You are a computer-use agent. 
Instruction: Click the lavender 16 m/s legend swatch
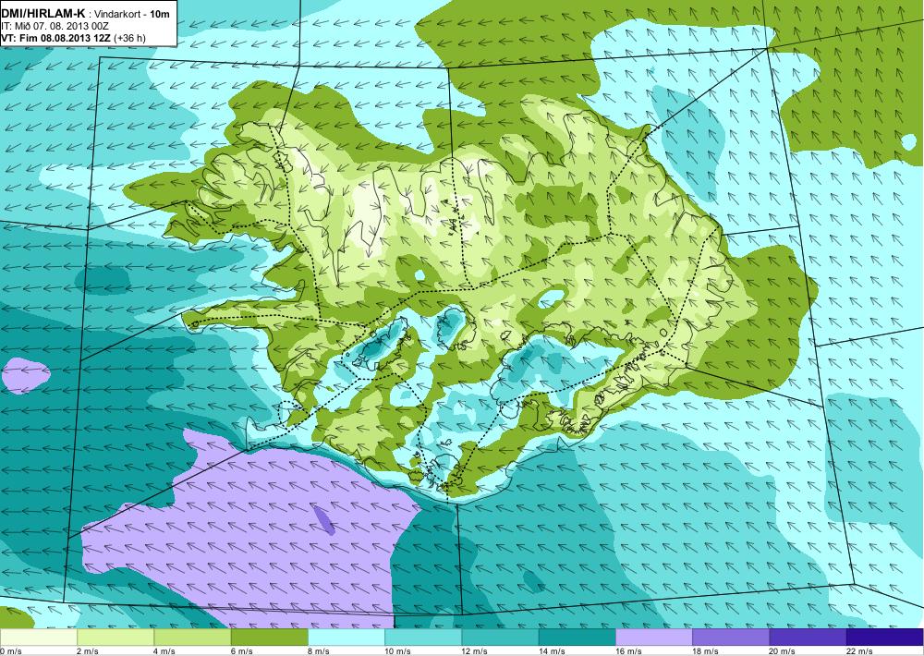tap(654, 638)
